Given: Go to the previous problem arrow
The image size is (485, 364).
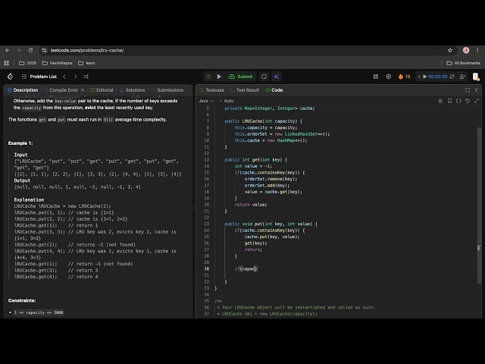Looking at the screenshot, I should 64,77.
